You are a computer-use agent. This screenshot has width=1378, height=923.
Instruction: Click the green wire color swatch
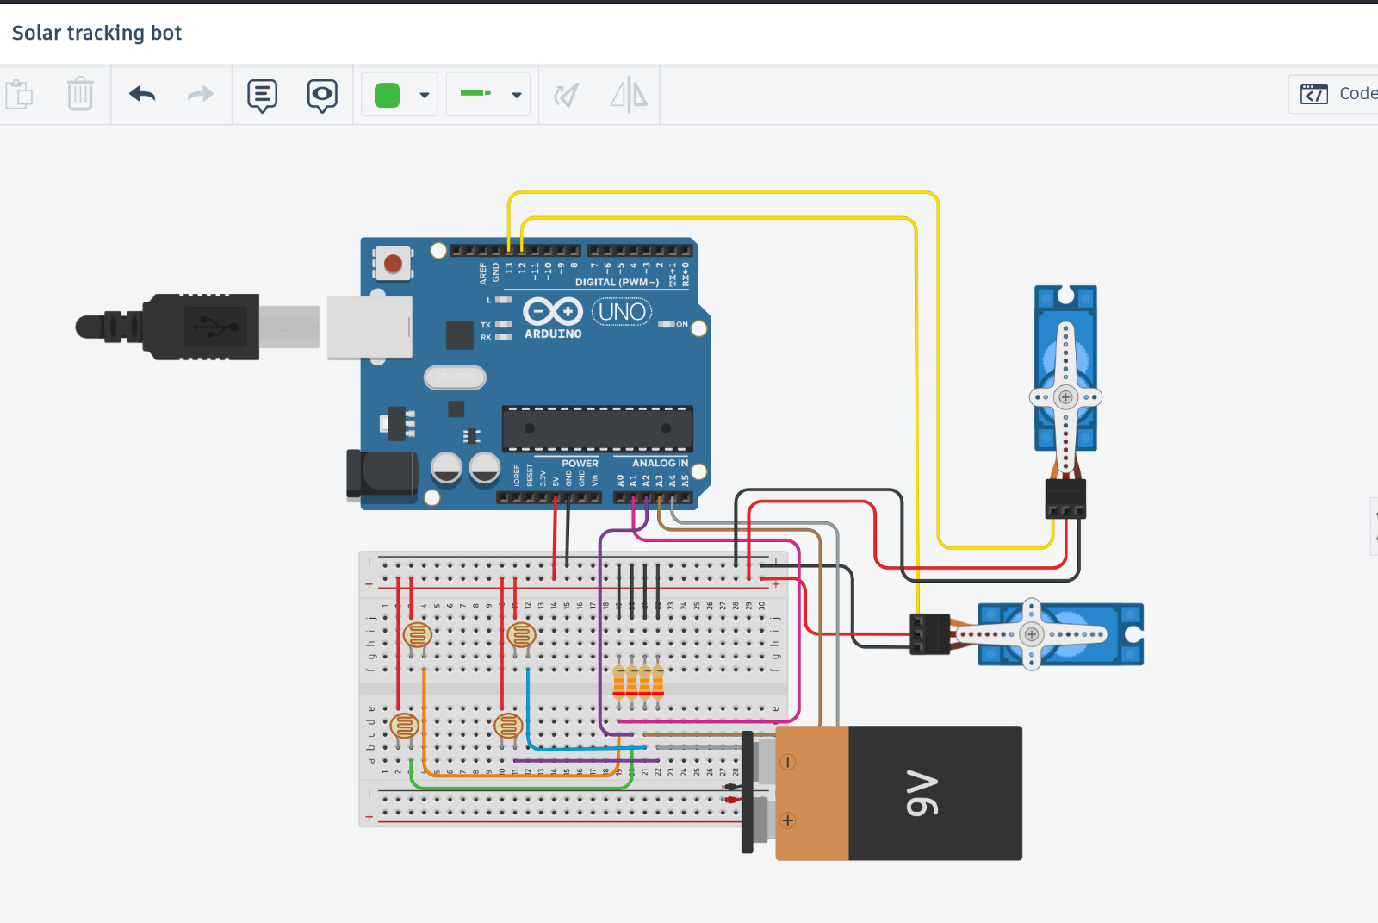387,95
